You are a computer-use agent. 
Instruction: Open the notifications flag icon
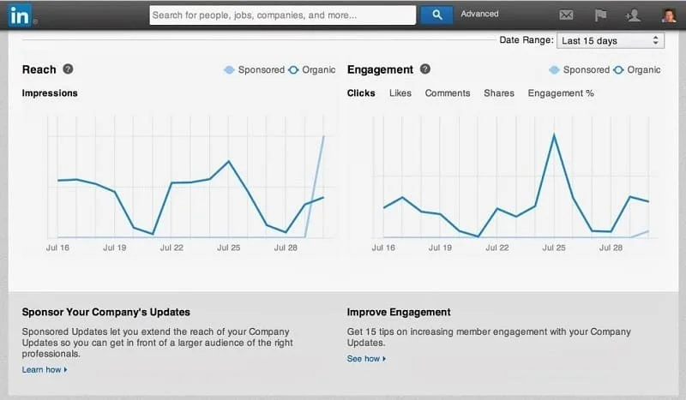[600, 15]
